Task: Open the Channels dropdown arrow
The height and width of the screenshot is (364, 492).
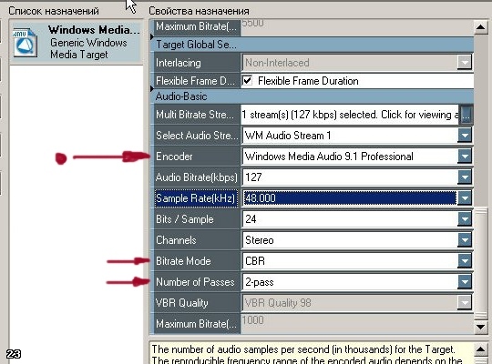Action: [465, 240]
